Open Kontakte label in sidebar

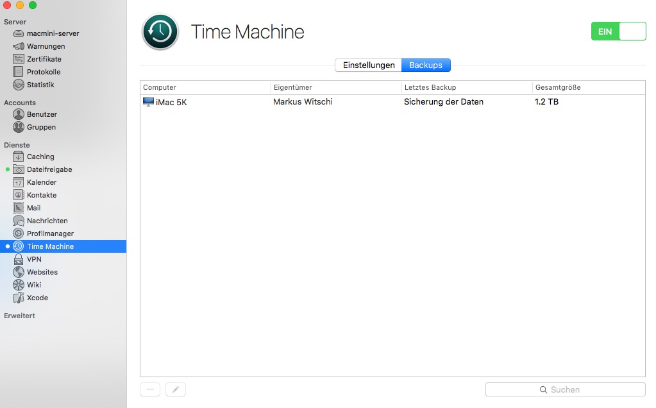[x=42, y=195]
